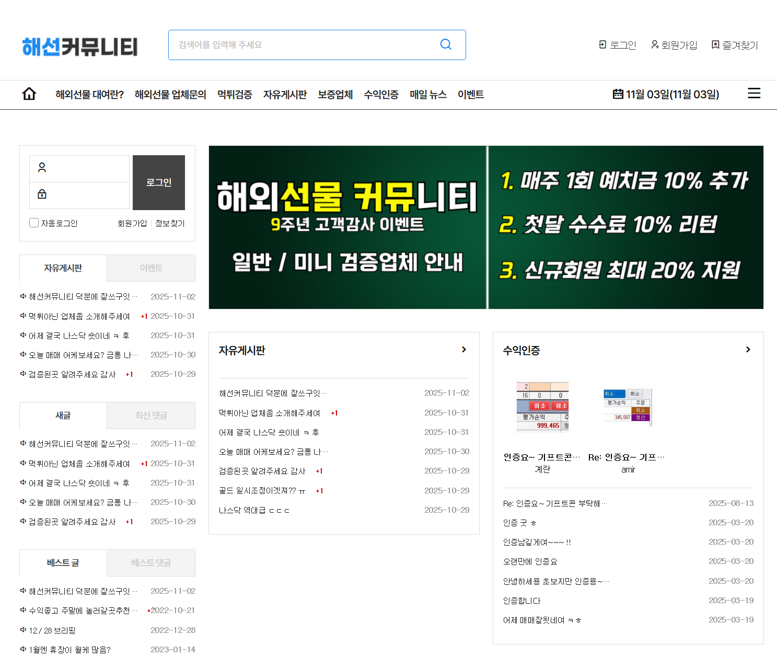The image size is (777, 657).
Task: Toggle the 자동로그인 checkbox
Action: point(34,223)
